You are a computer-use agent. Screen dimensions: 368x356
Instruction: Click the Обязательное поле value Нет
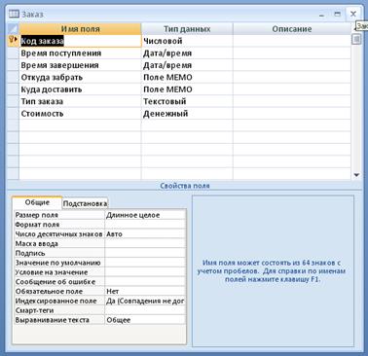[145, 291]
